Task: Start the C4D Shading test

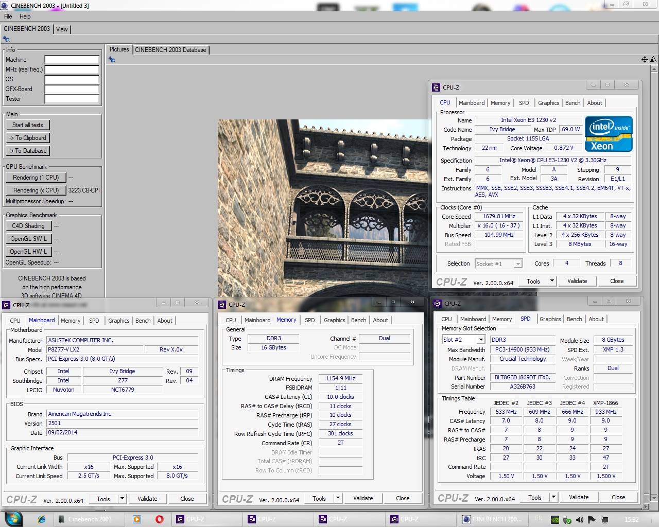Action: [x=28, y=226]
